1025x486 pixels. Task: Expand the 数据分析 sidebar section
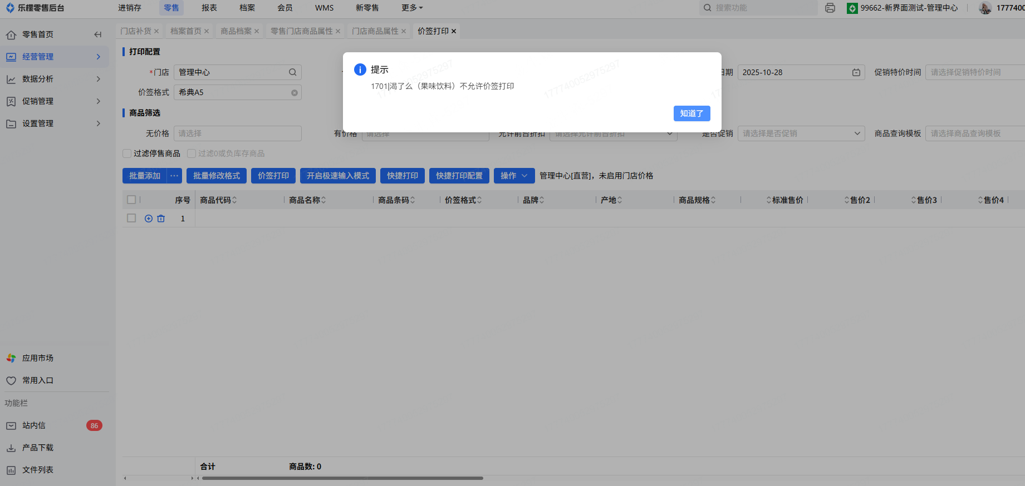click(55, 79)
